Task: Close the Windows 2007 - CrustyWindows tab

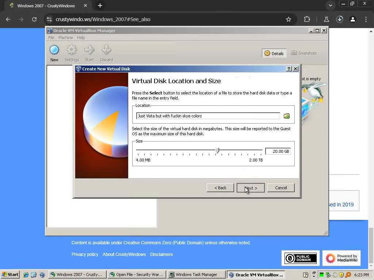Action: click(x=85, y=5)
